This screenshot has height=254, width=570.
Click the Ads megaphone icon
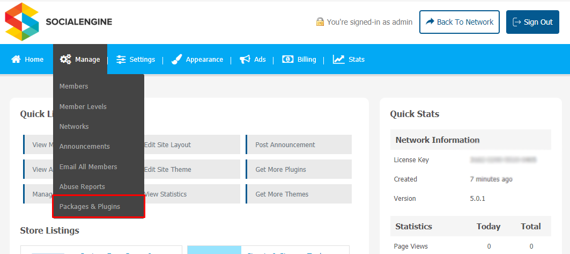tap(245, 60)
